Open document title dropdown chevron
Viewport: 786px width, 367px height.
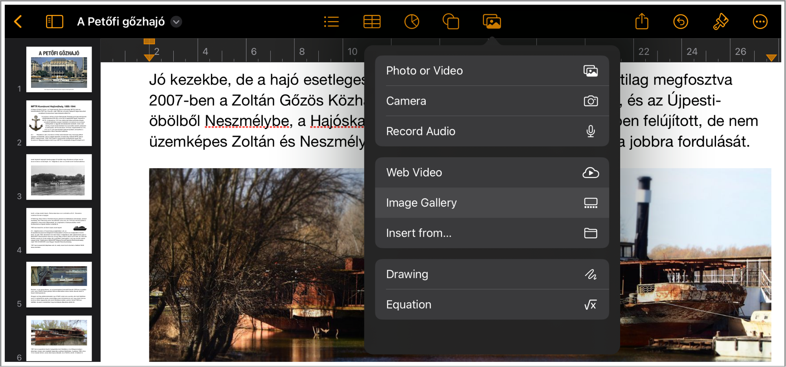tap(176, 22)
